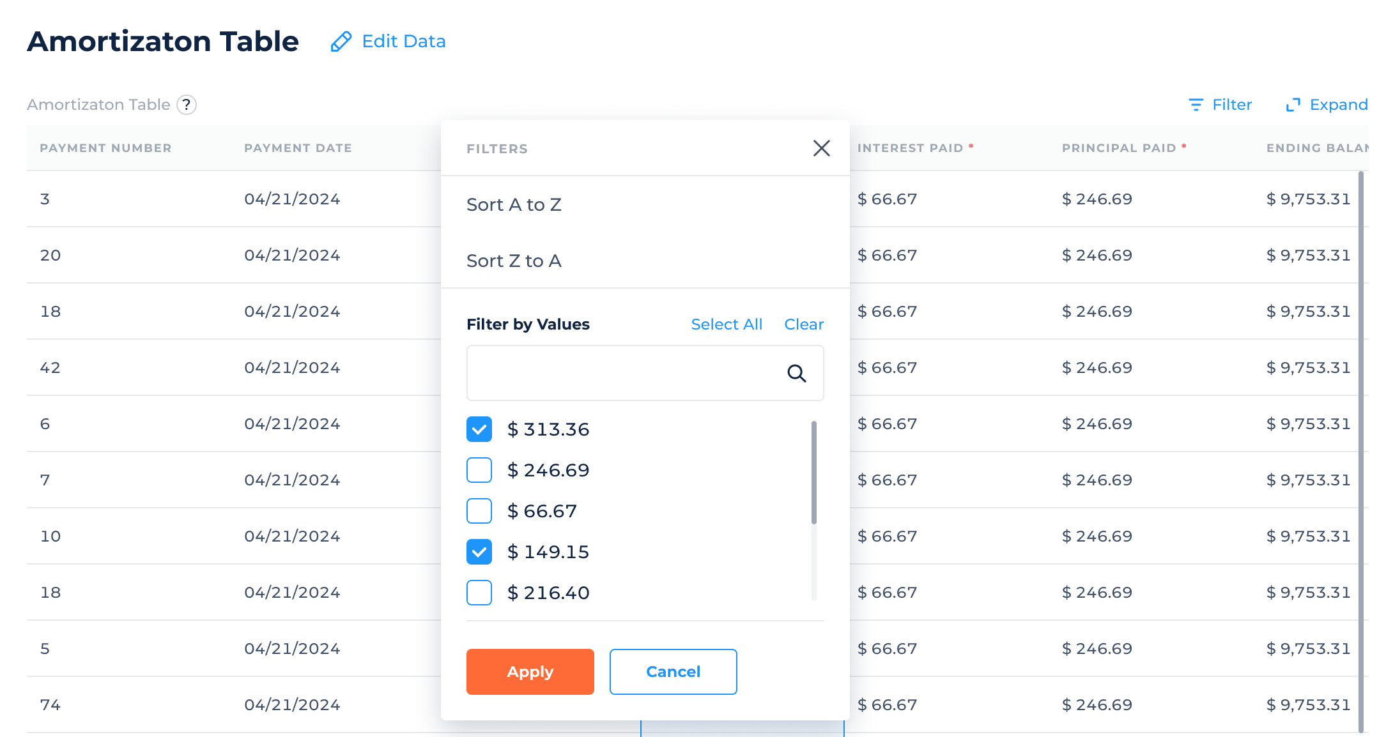Check the $ 246.69 checkbox
The width and height of the screenshot is (1393, 737).
tap(479, 470)
